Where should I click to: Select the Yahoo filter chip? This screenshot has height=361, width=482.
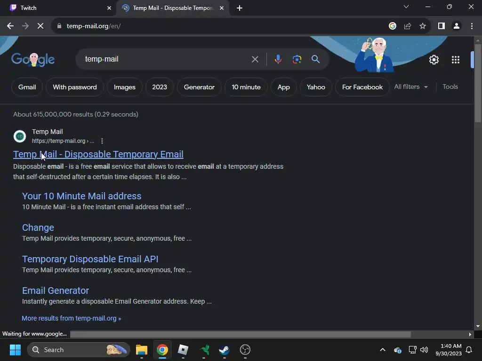(316, 87)
